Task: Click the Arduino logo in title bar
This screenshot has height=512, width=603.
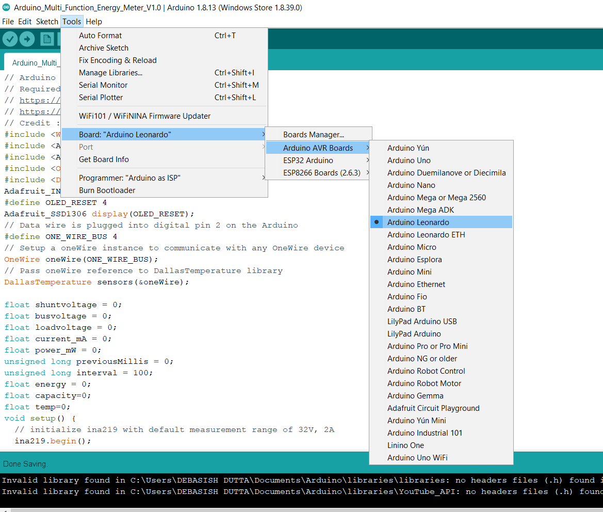Action: [x=7, y=8]
